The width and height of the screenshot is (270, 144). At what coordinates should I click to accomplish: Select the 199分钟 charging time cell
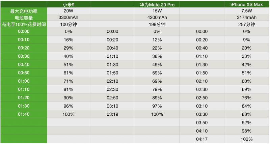click(157, 24)
